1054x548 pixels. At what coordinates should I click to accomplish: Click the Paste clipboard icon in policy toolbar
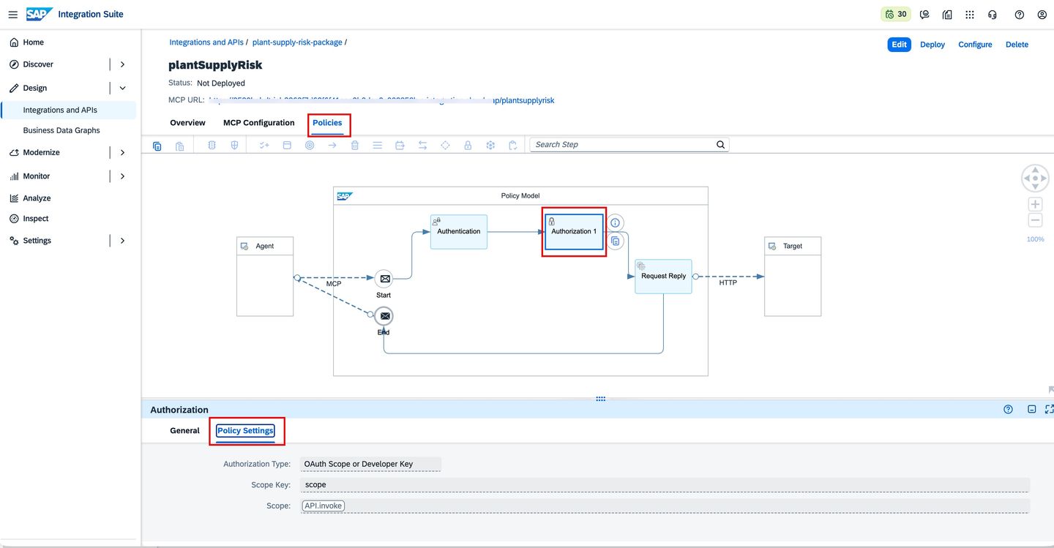coord(180,146)
